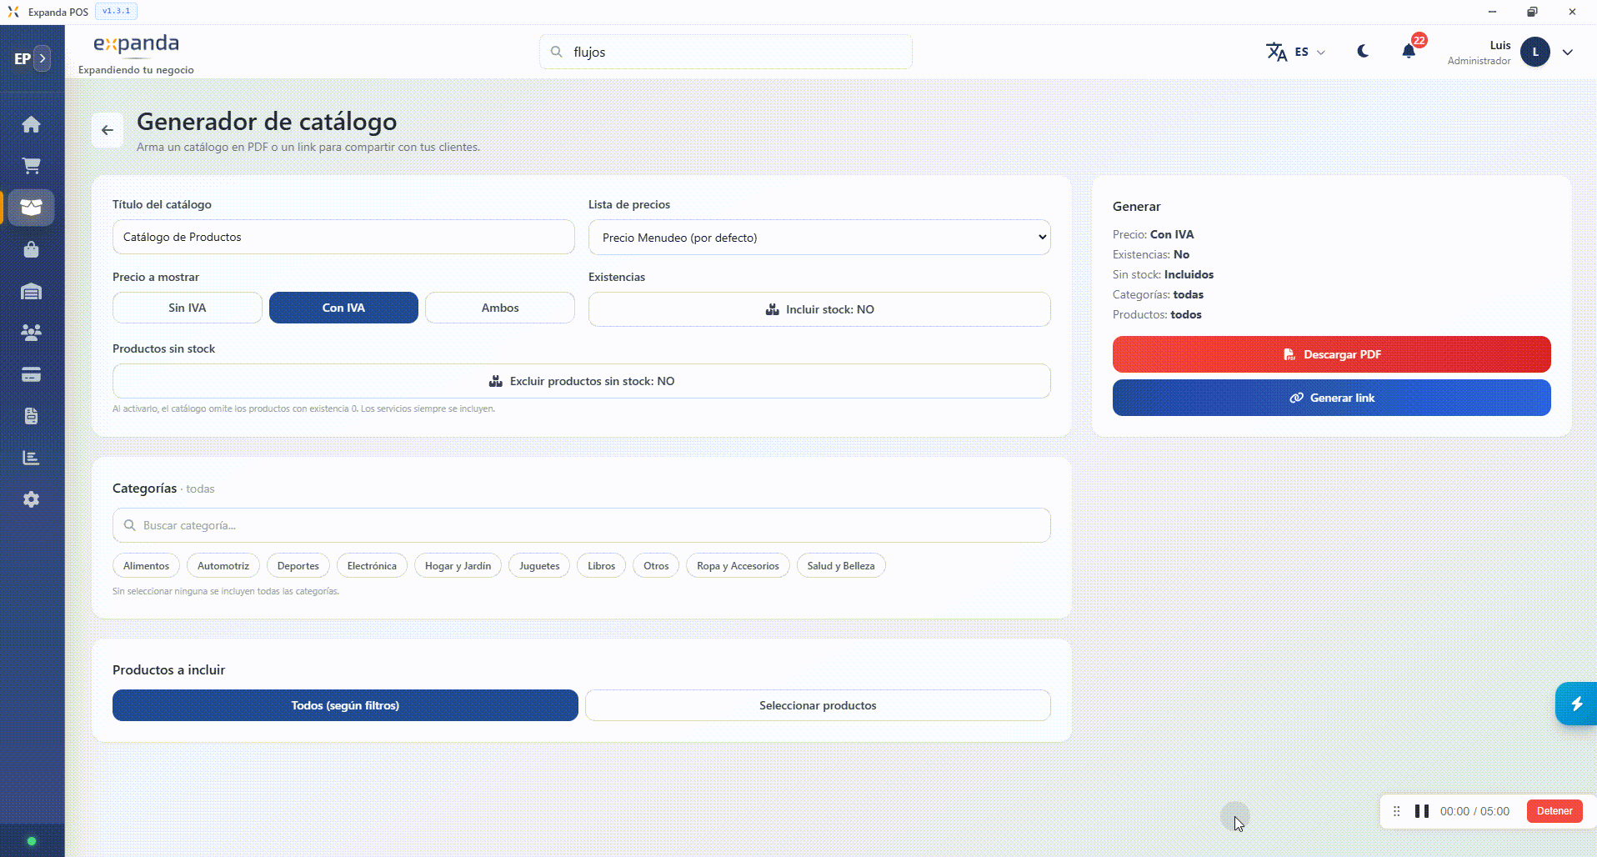This screenshot has height=857, width=1597.
Task: Open the invoice document sidebar icon
Action: pos(31,416)
